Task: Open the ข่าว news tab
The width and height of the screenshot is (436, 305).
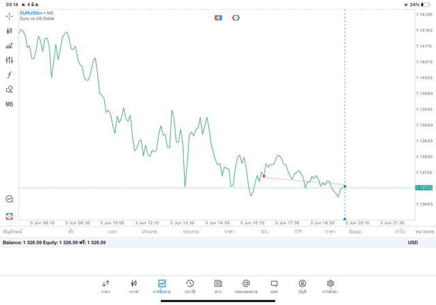Action: 218,286
